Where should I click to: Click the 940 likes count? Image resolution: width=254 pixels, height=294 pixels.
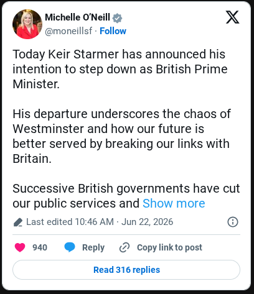click(x=40, y=247)
